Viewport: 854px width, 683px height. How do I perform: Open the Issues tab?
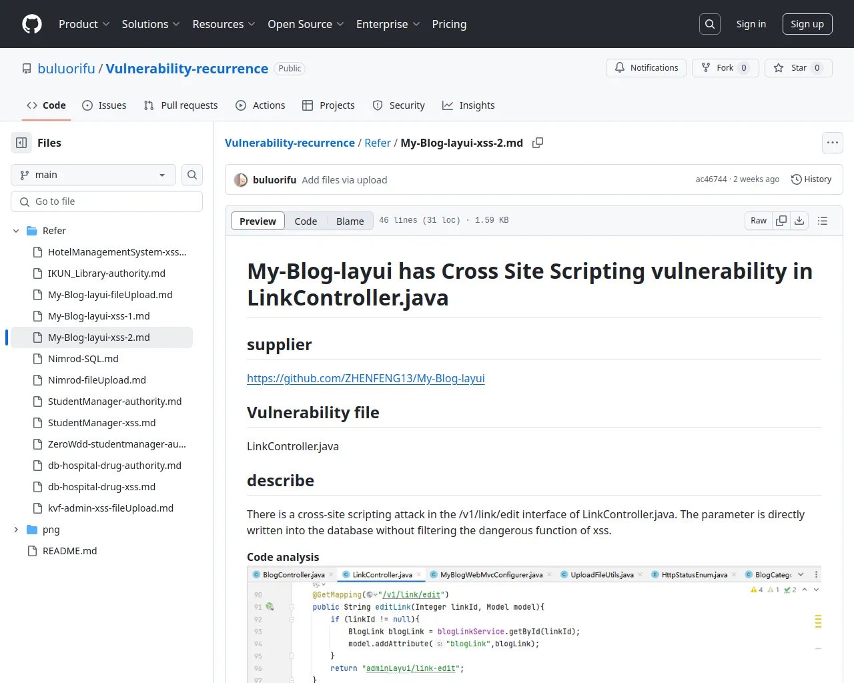click(104, 105)
